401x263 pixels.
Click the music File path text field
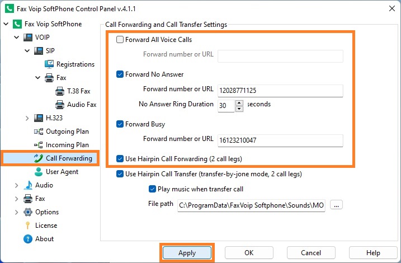[x=251, y=205]
